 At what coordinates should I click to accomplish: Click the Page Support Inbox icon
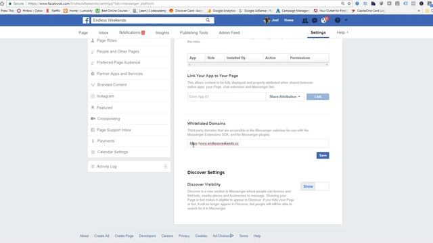[93, 130]
